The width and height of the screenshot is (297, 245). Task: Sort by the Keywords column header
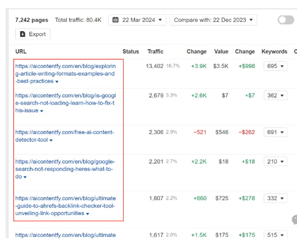(x=274, y=52)
